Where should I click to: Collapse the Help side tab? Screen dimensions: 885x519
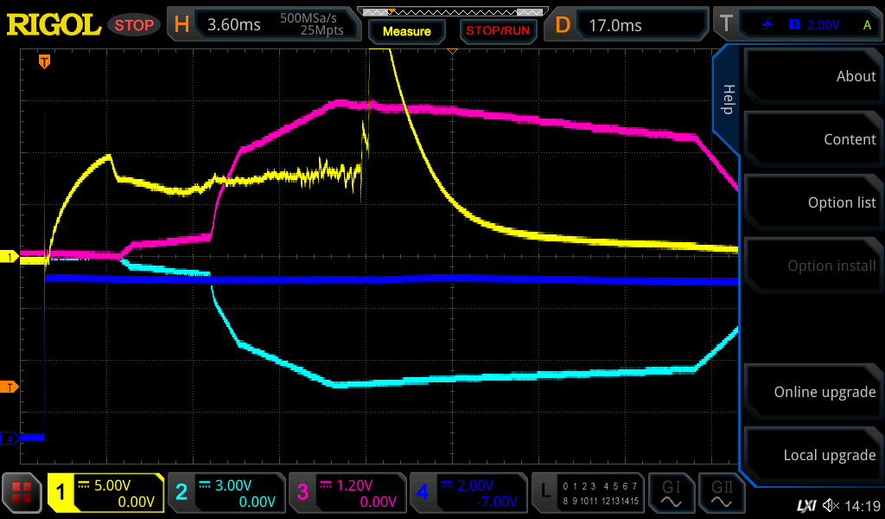(x=728, y=99)
